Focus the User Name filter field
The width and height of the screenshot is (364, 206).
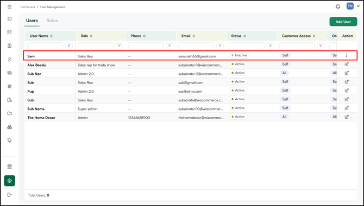(x=45, y=46)
